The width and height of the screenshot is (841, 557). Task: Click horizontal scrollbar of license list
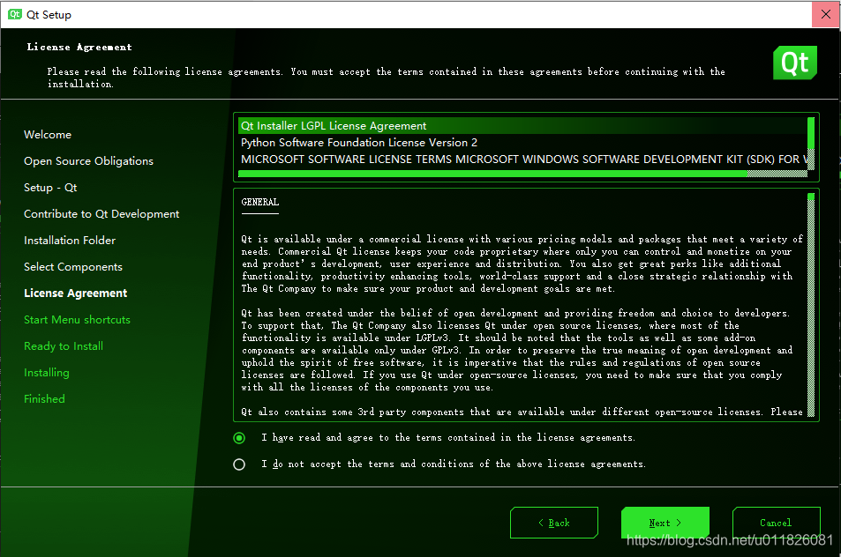click(522, 174)
